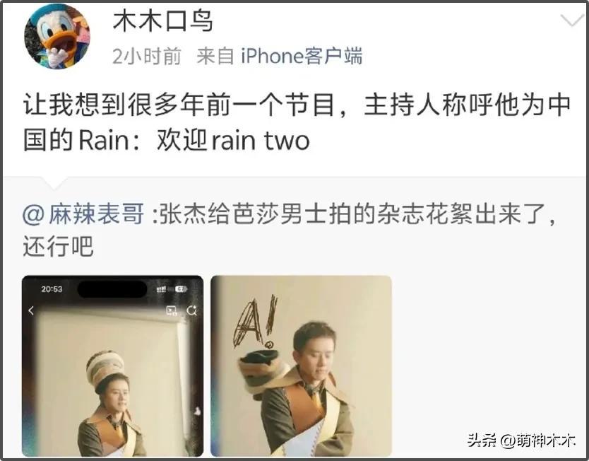Tap picture-in-picture video icon in screenshot

tap(172, 310)
